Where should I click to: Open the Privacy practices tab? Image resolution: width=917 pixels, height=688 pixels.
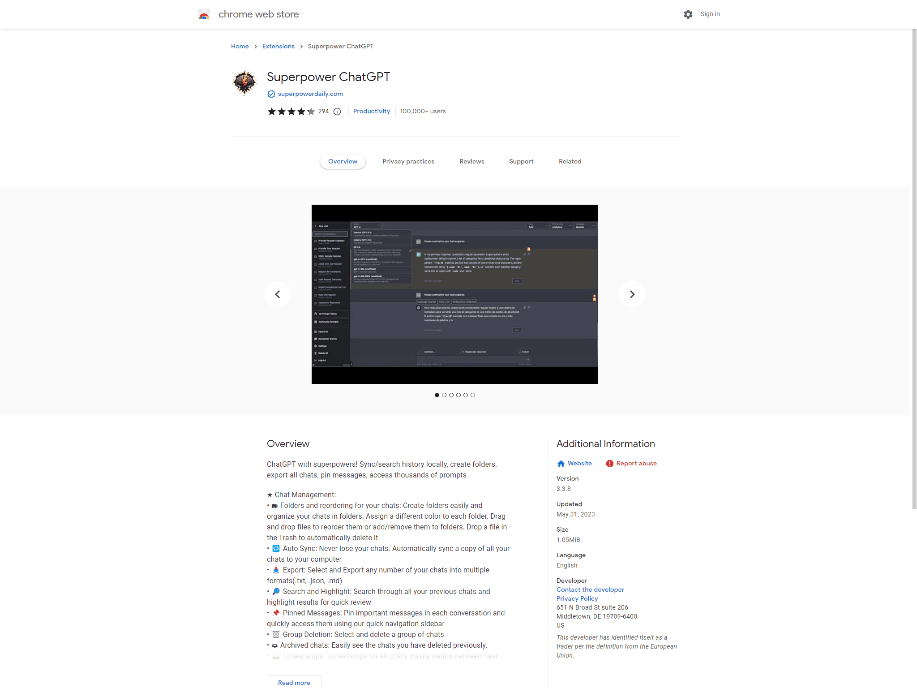click(408, 162)
